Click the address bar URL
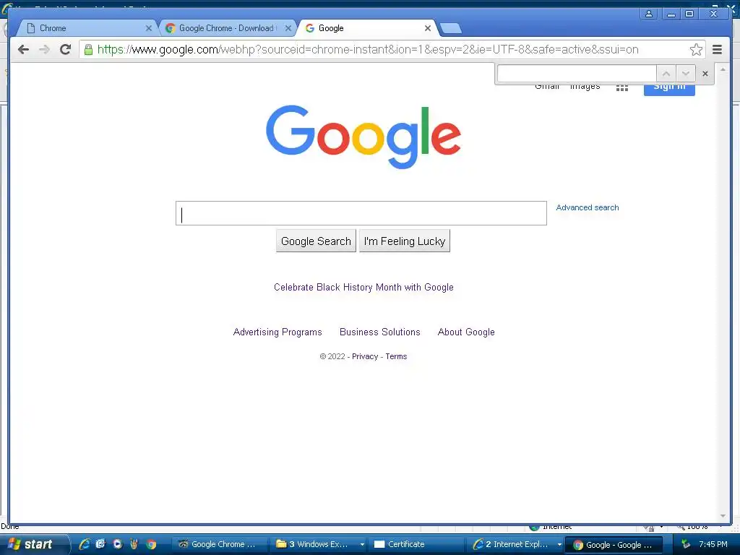Viewport: 740px width, 555px height. coord(368,50)
